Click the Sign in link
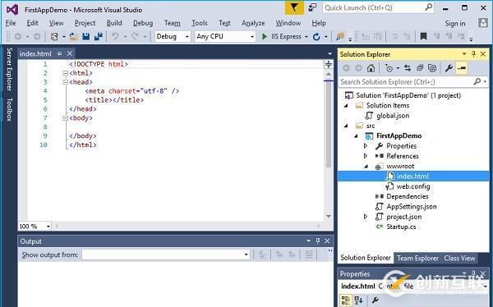 click(455, 23)
